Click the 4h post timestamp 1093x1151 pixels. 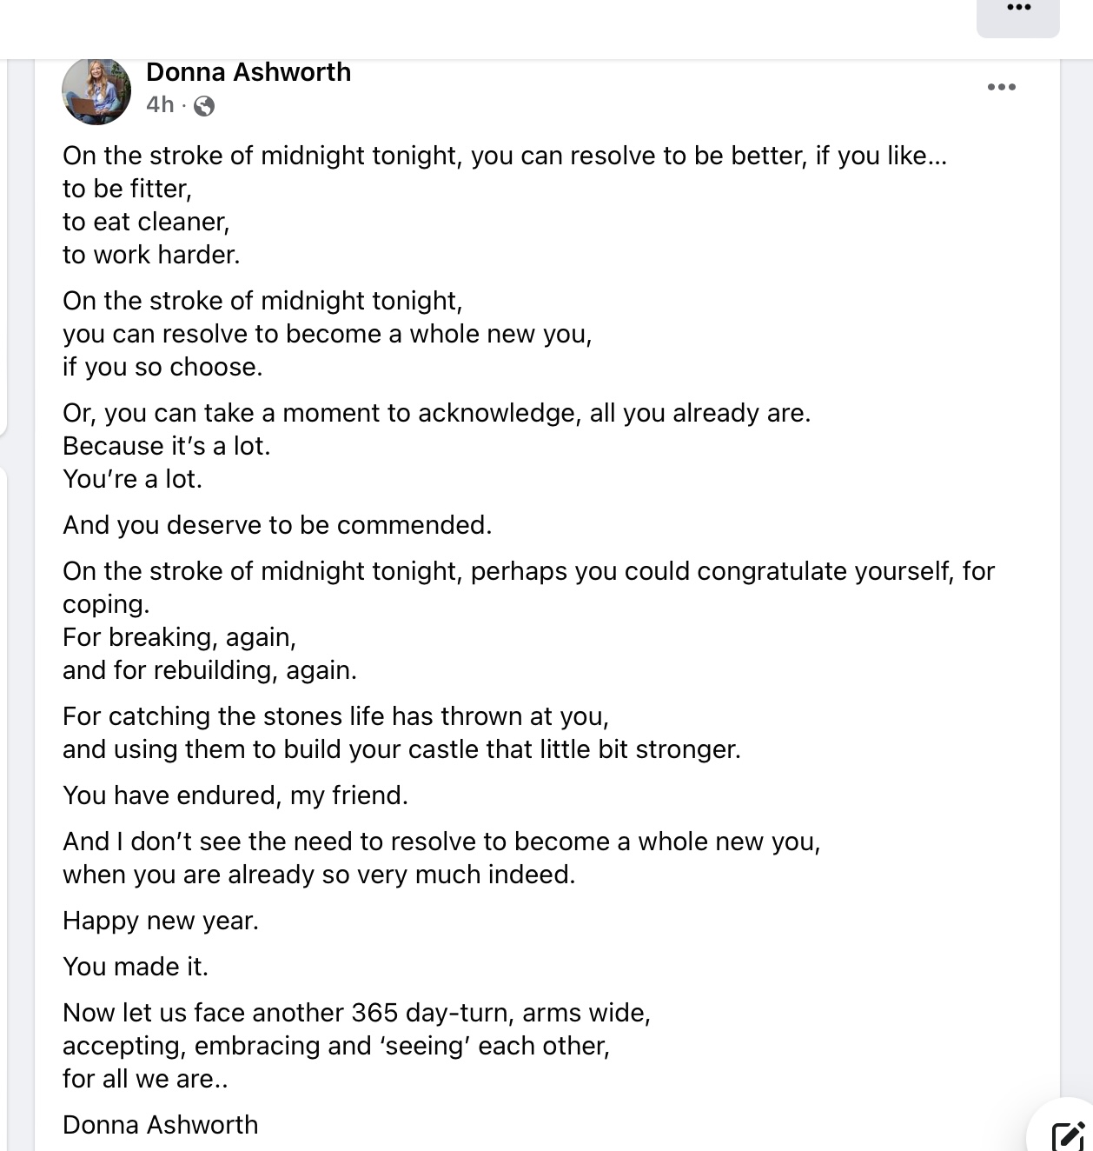pyautogui.click(x=160, y=105)
